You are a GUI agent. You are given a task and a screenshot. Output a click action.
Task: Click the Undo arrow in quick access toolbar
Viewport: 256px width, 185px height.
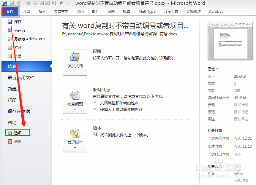(x=19, y=3)
